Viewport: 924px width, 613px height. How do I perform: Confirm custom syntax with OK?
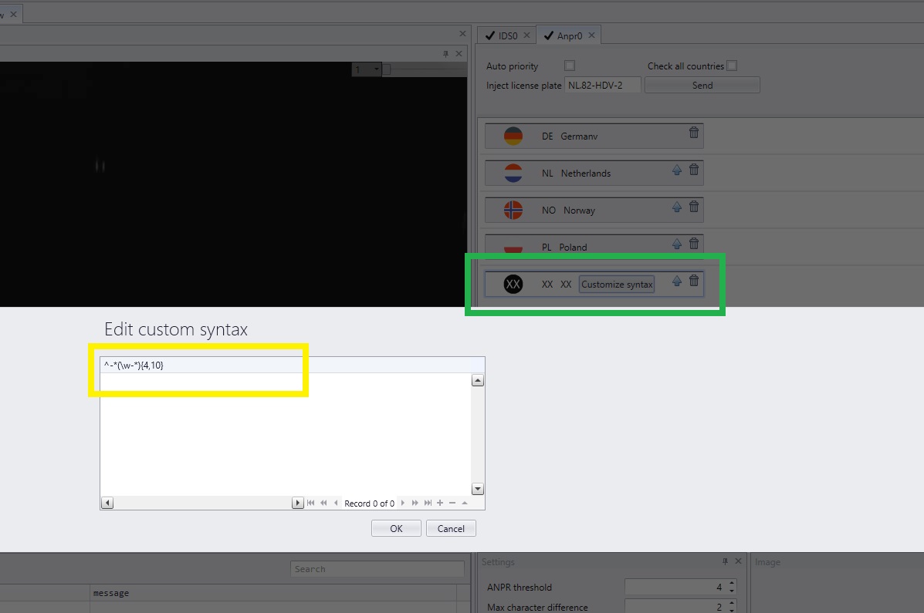396,528
